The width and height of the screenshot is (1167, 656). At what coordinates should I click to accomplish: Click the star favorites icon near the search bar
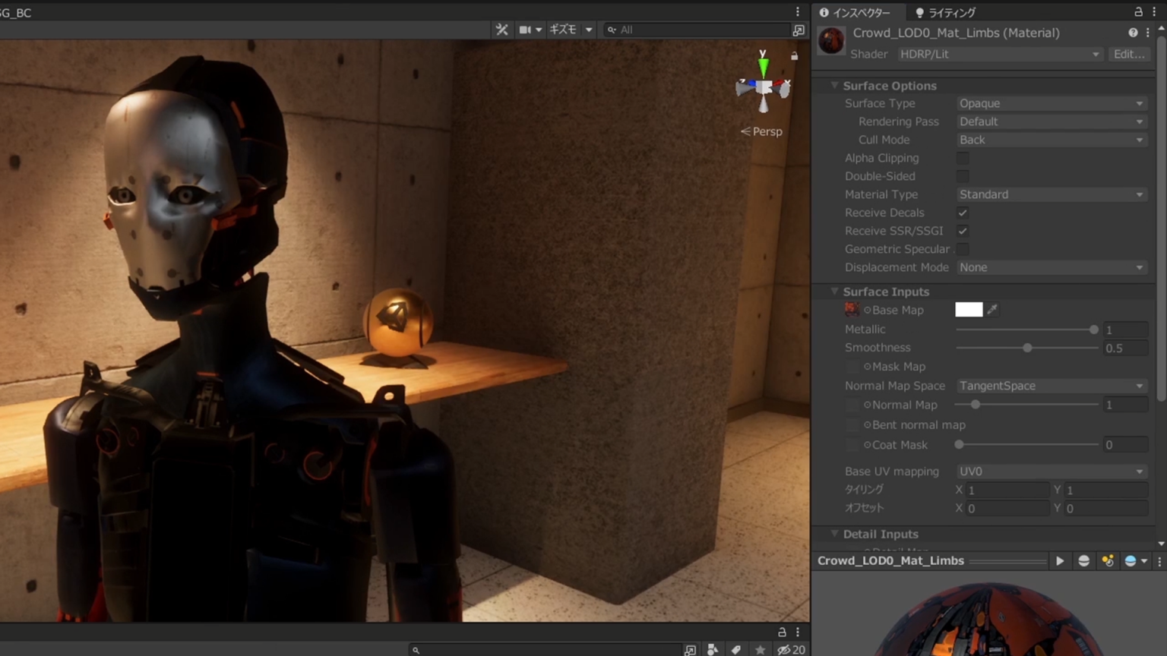click(x=760, y=650)
